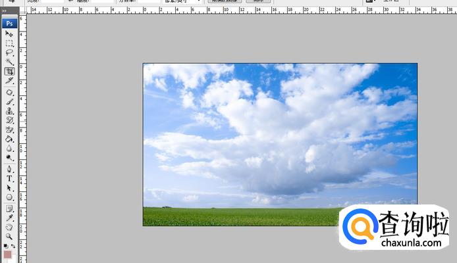The image size is (457, 263).
Task: Select the Brush tool
Action: pyautogui.click(x=9, y=101)
